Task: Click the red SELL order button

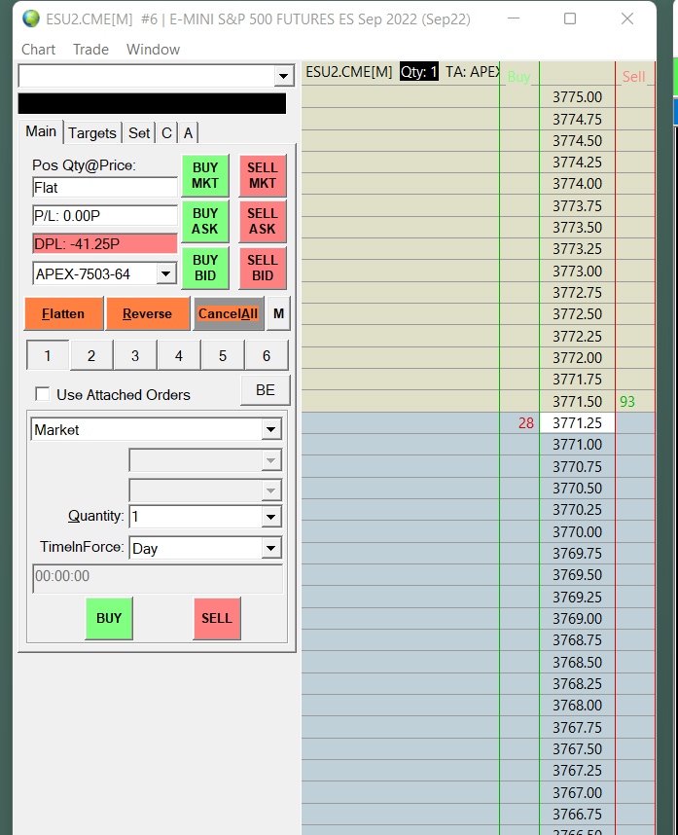Action: coord(217,618)
